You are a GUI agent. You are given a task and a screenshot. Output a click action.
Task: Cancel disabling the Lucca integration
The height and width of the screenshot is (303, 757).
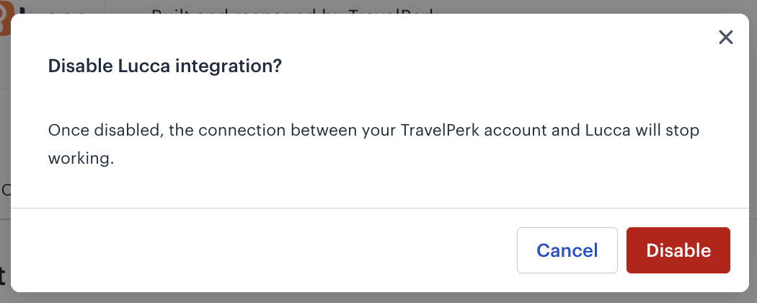pos(567,250)
